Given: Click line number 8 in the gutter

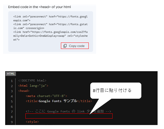Looking at the screenshot, I should click(12, 117).
